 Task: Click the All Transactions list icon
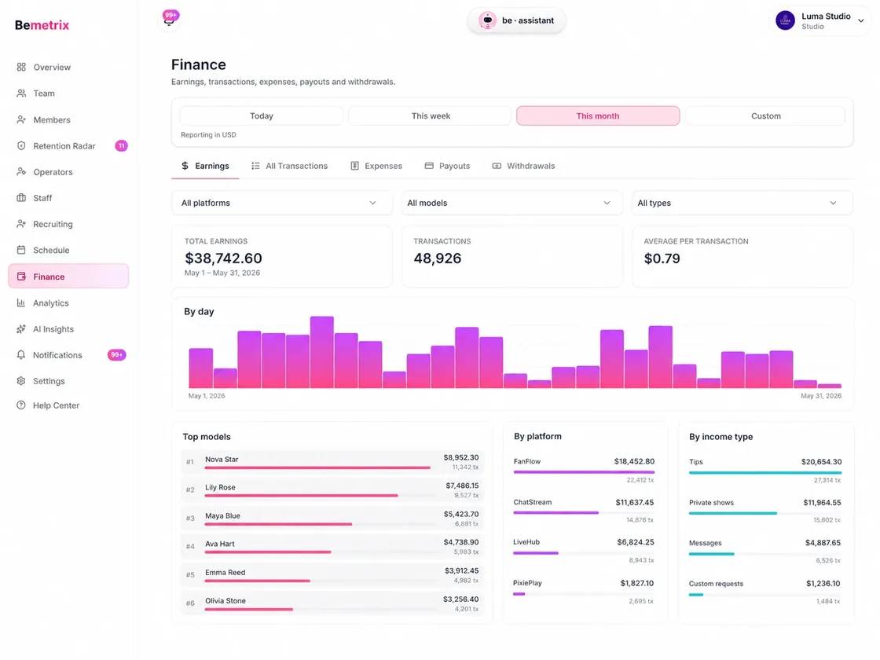pyautogui.click(x=255, y=166)
